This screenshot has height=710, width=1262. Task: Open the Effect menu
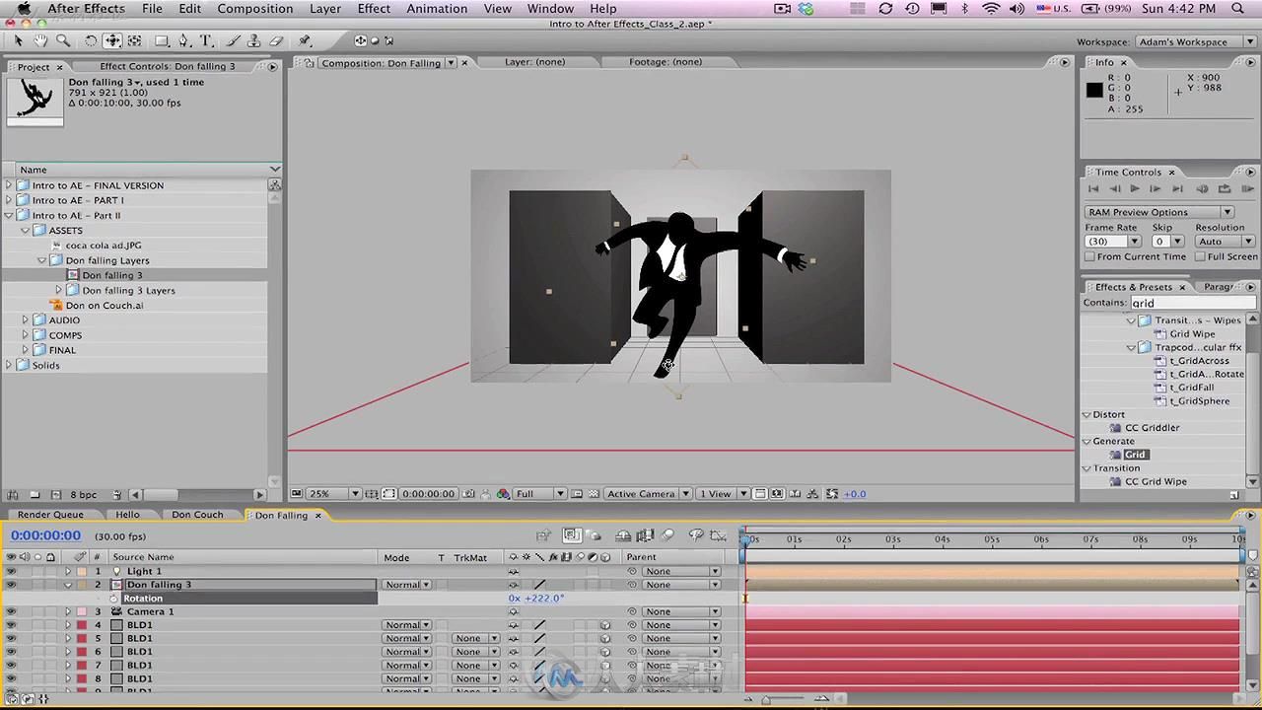pyautogui.click(x=374, y=9)
